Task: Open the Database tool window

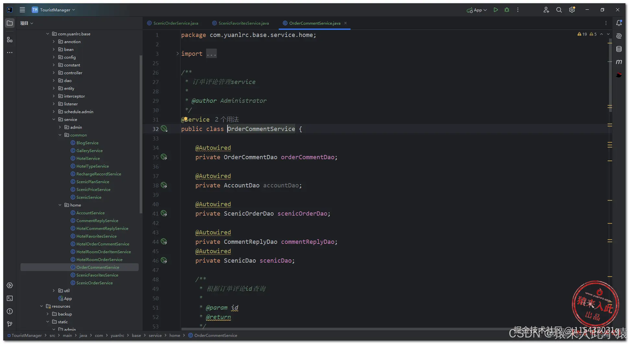Action: (x=619, y=49)
